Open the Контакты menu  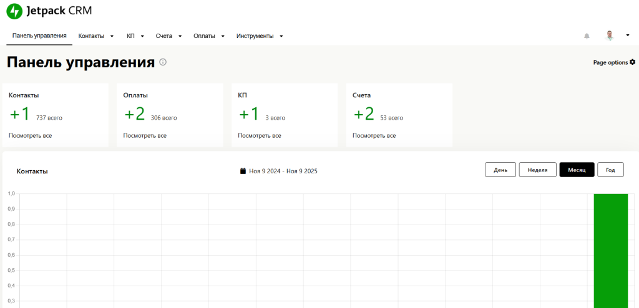point(91,36)
